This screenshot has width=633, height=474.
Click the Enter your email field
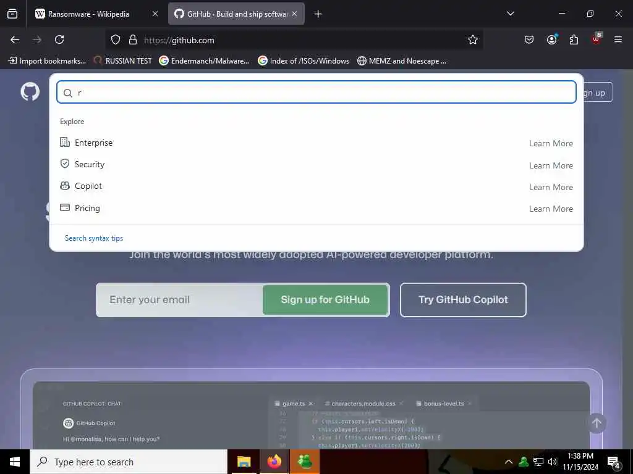click(180, 300)
